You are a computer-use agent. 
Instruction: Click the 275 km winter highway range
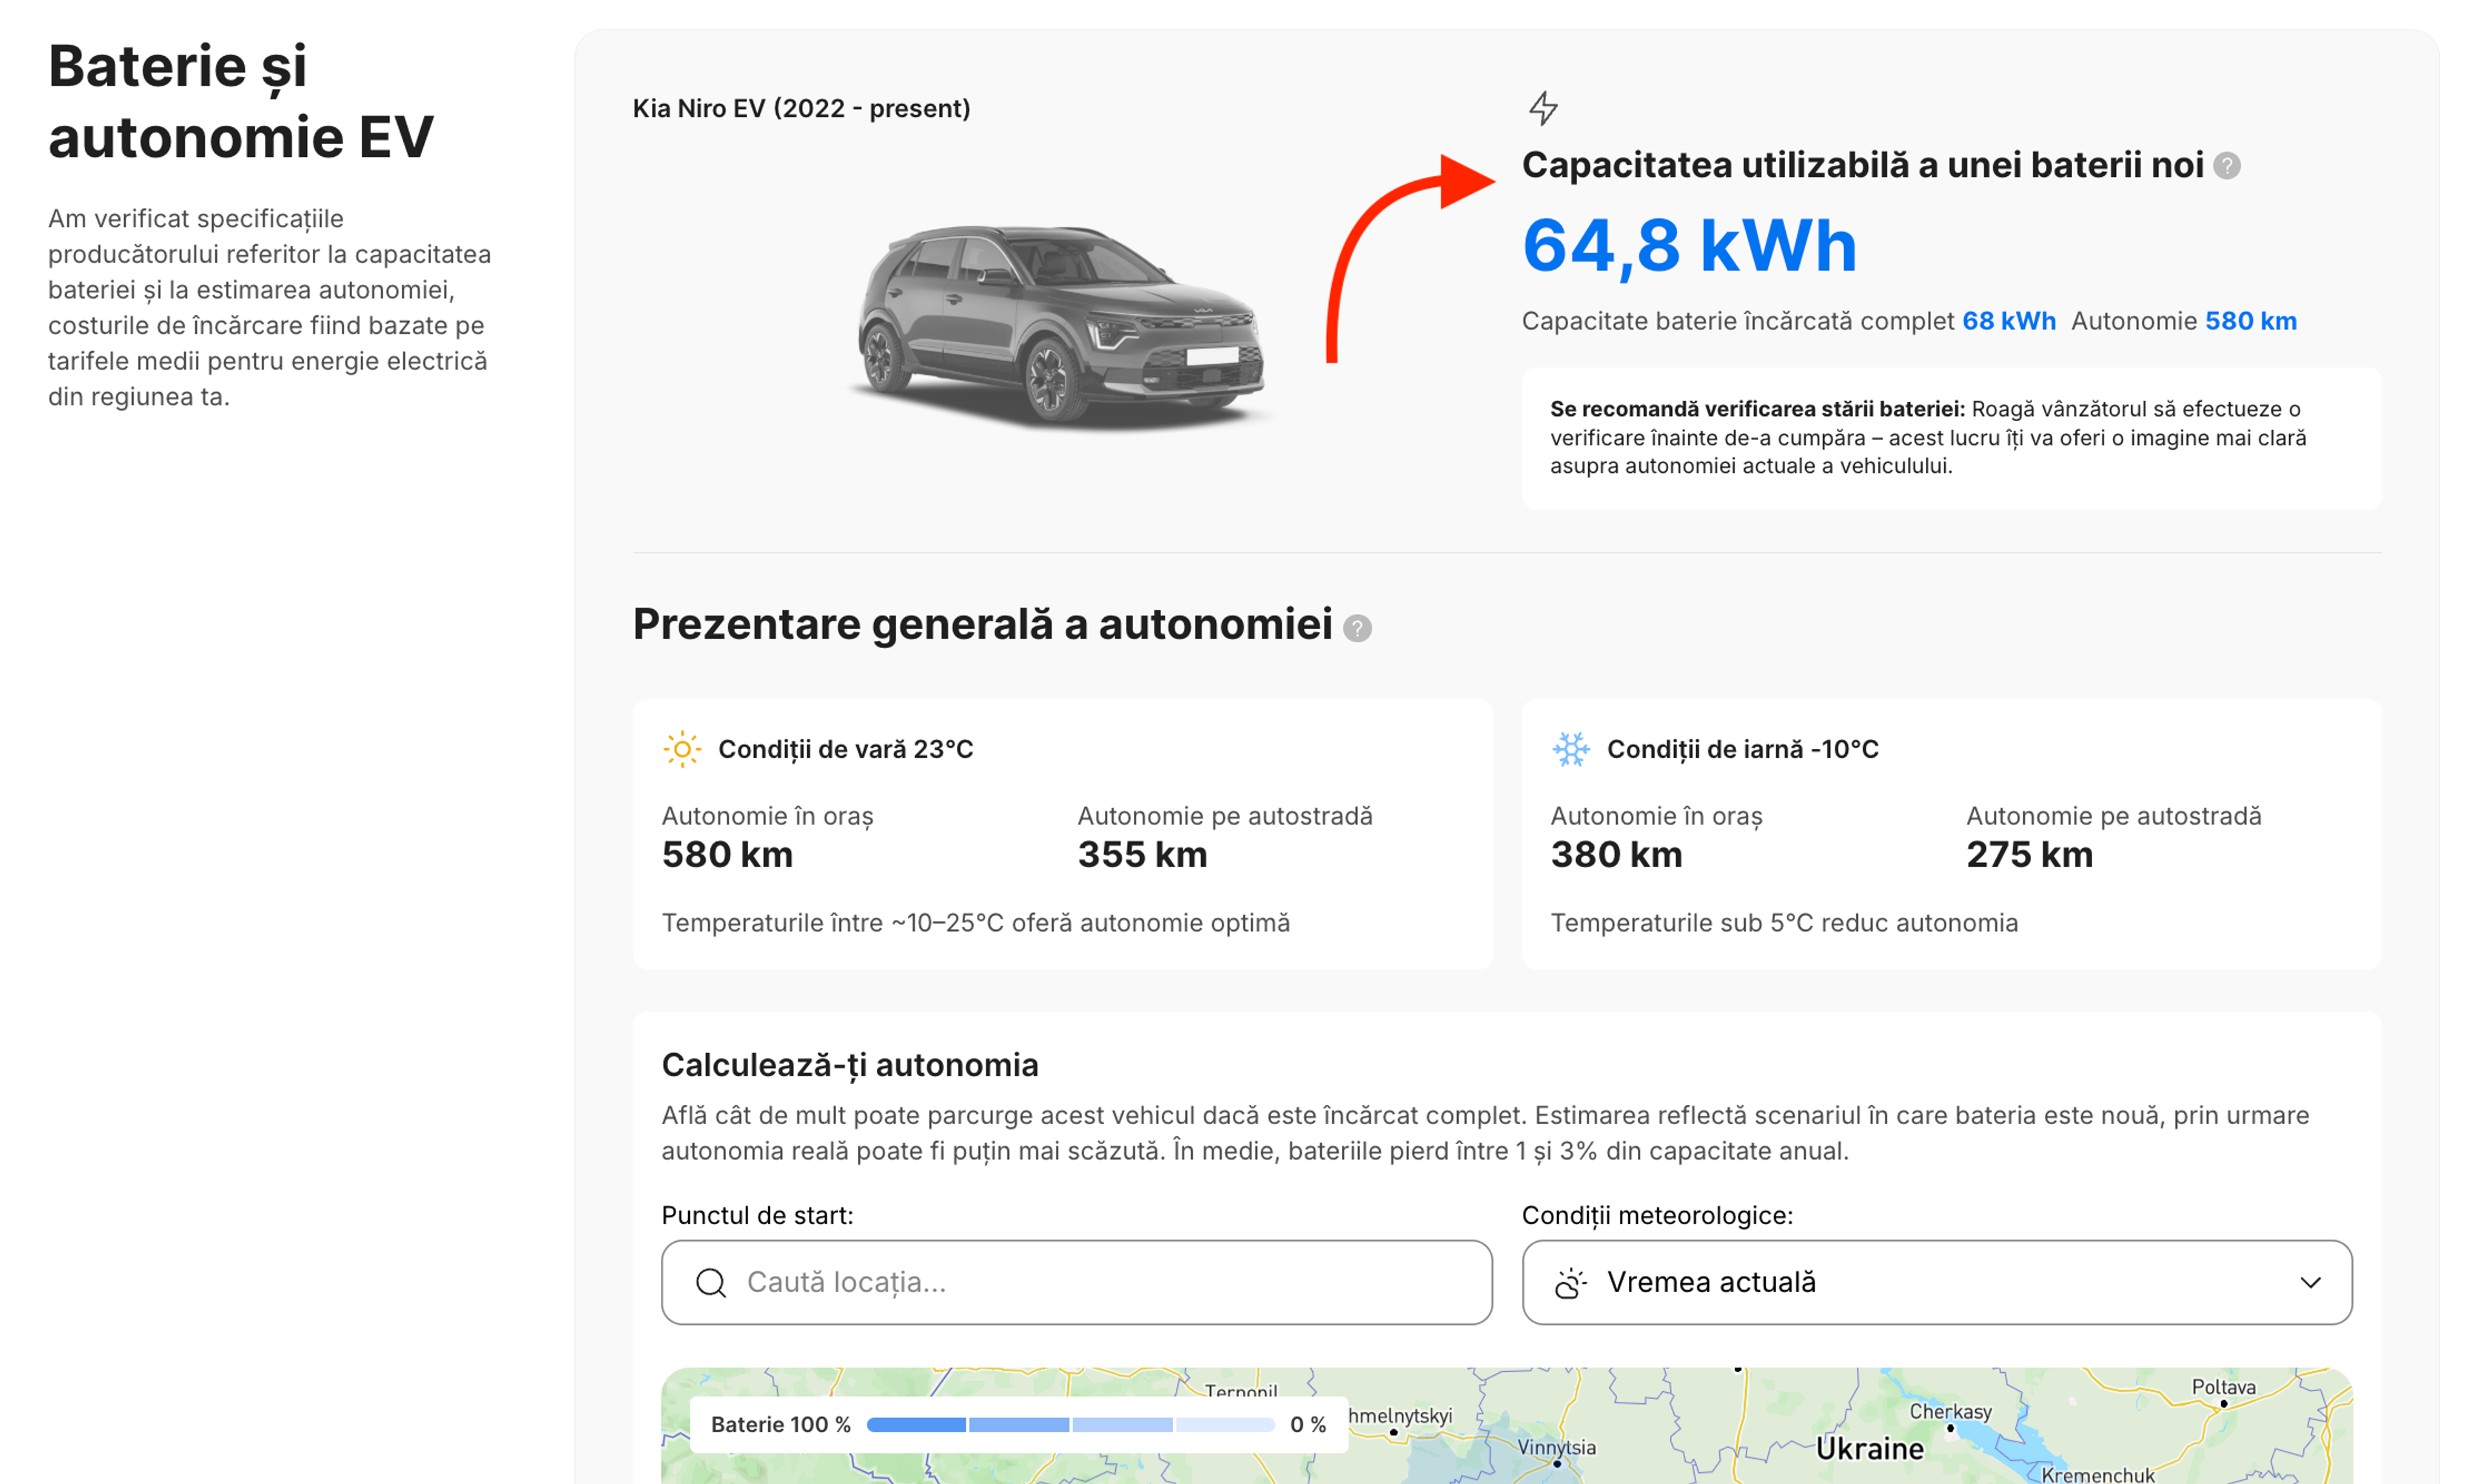point(2029,855)
